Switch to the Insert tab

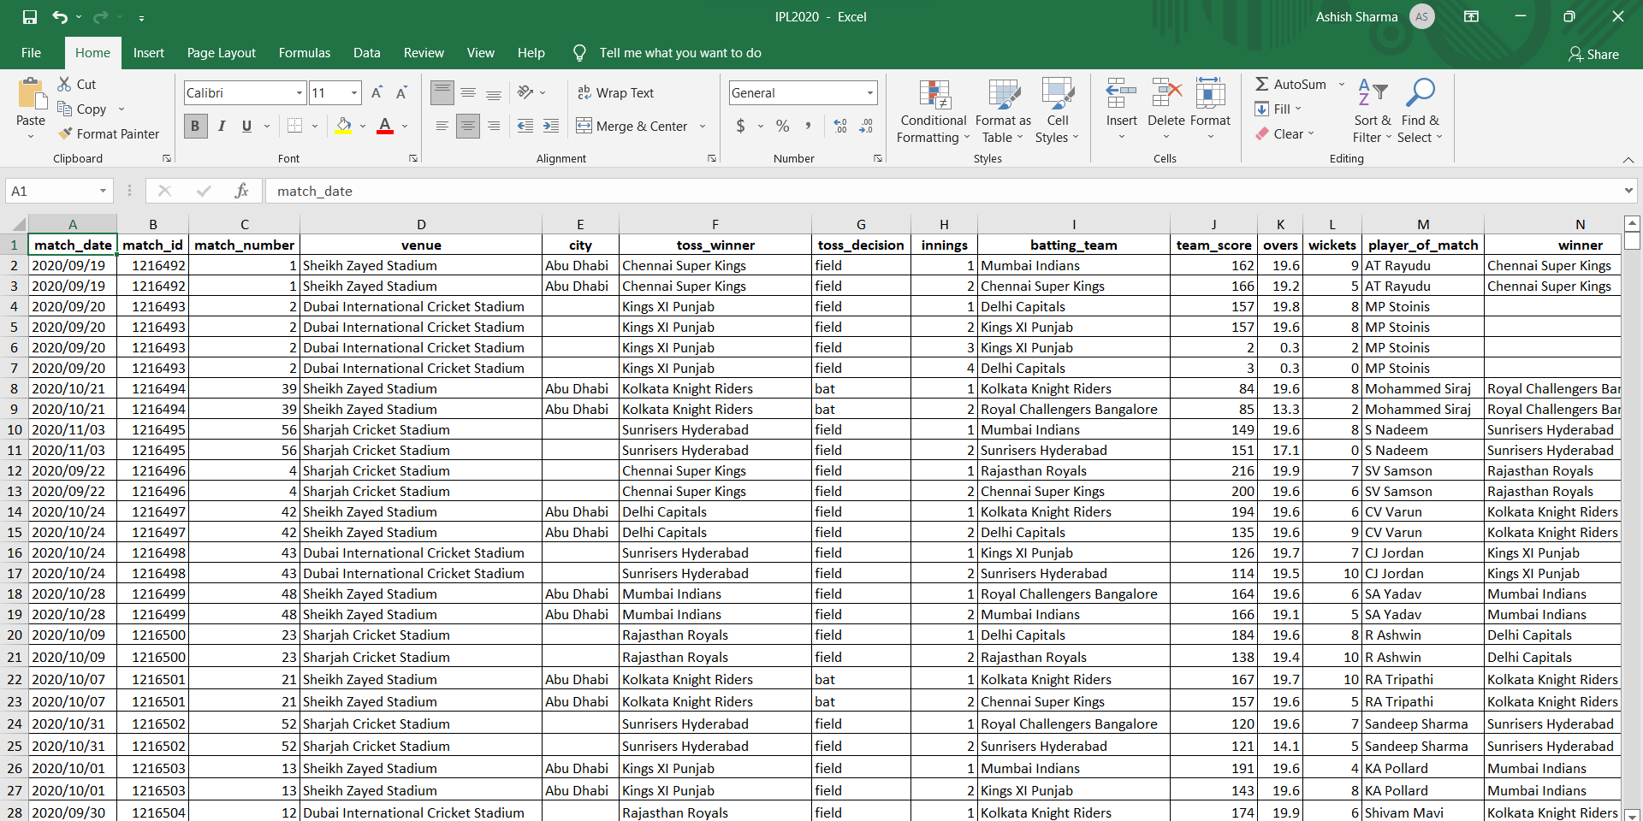149,53
